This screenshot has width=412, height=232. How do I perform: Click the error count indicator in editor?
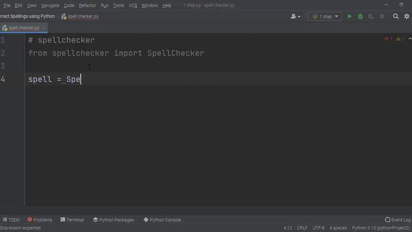coord(388,39)
